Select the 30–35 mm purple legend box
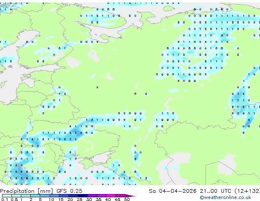 (92, 196)
